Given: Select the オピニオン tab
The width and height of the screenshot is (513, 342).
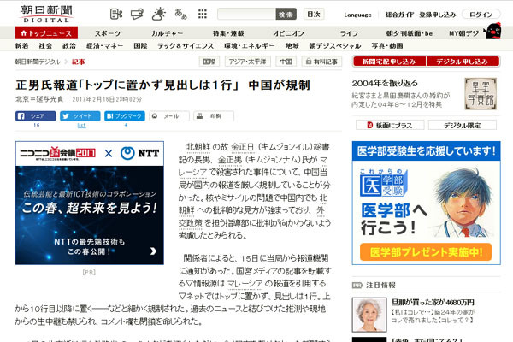Looking at the screenshot, I should (x=289, y=33).
